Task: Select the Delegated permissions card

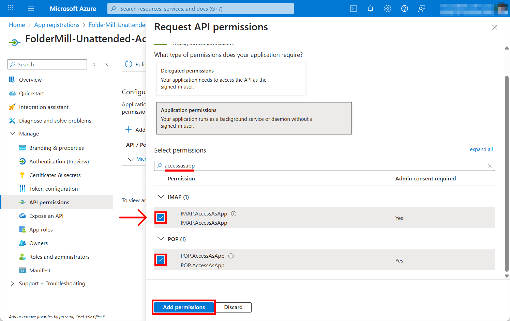Action: pyautogui.click(x=231, y=79)
